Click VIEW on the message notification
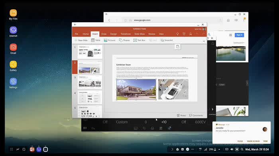This screenshot has height=156, width=279. pyautogui.click(x=265, y=141)
